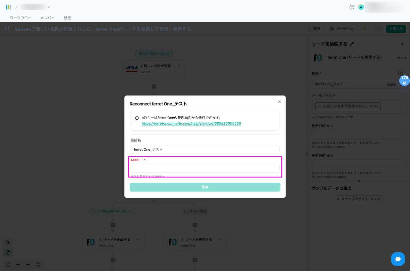Expand the 5. リードを作成する step chevron
This screenshot has height=271, width=410.
coord(138,240)
